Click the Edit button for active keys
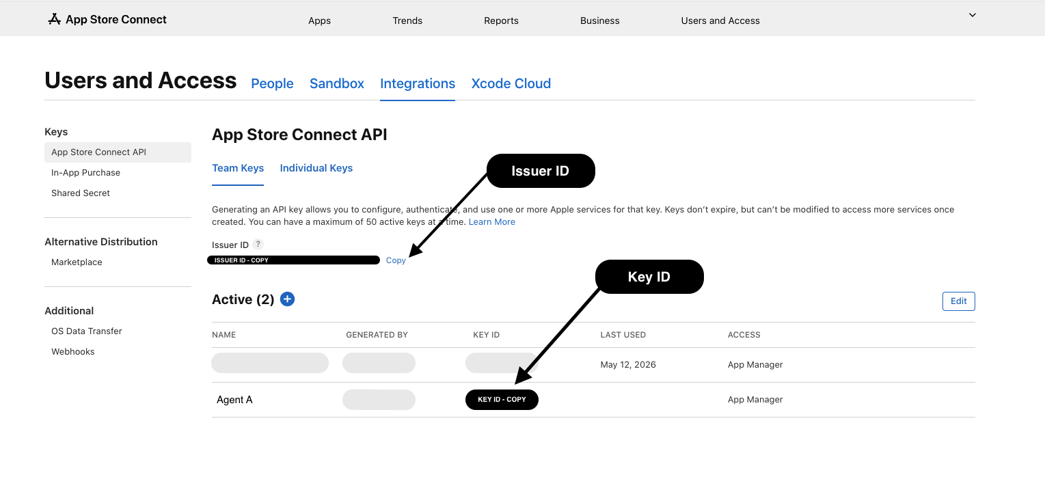The height and width of the screenshot is (492, 1045). click(958, 301)
